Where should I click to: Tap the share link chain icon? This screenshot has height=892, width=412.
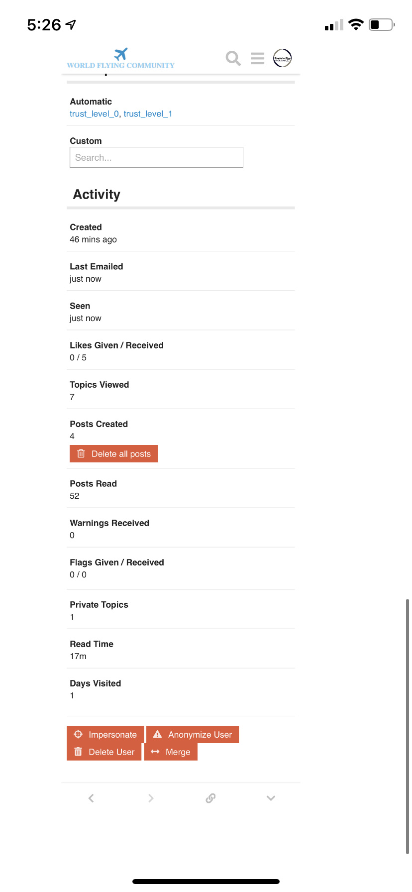[210, 798]
